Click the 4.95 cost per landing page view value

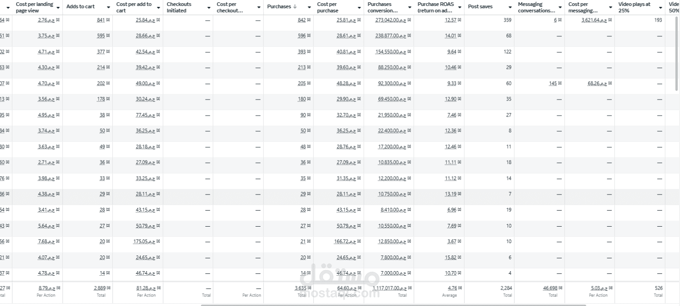coord(46,115)
